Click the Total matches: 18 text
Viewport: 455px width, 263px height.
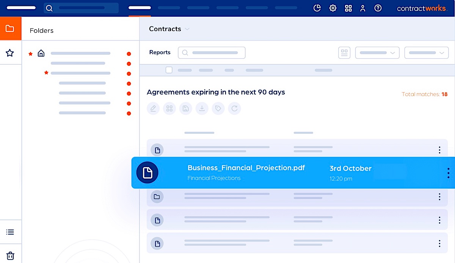pos(425,94)
